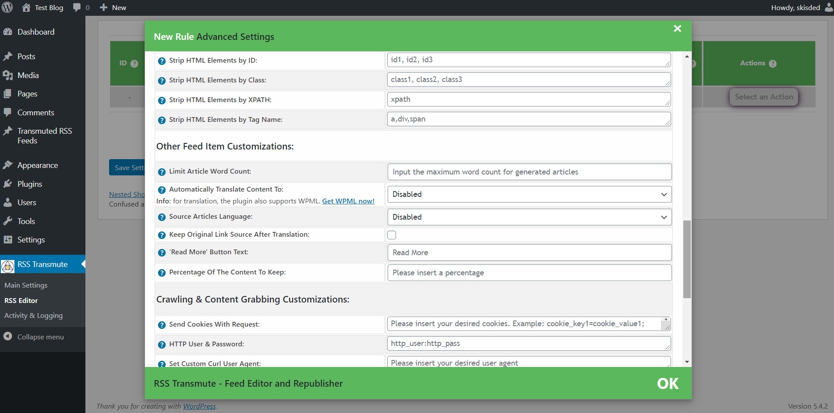
Task: Focus the HTTP User & Password field
Action: (529, 344)
